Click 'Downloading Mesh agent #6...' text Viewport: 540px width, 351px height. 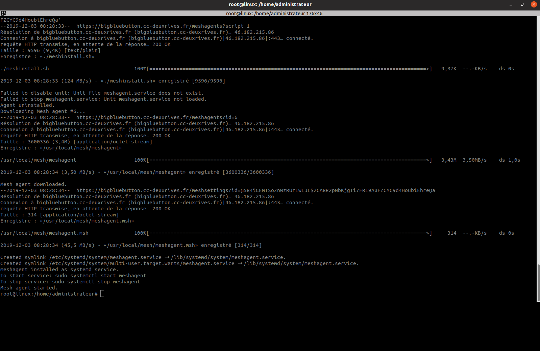coord(43,111)
